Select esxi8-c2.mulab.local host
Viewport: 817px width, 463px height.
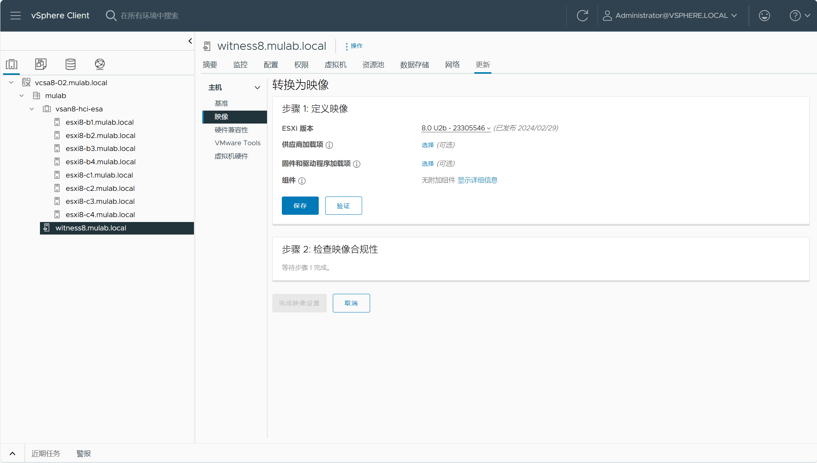(x=100, y=188)
